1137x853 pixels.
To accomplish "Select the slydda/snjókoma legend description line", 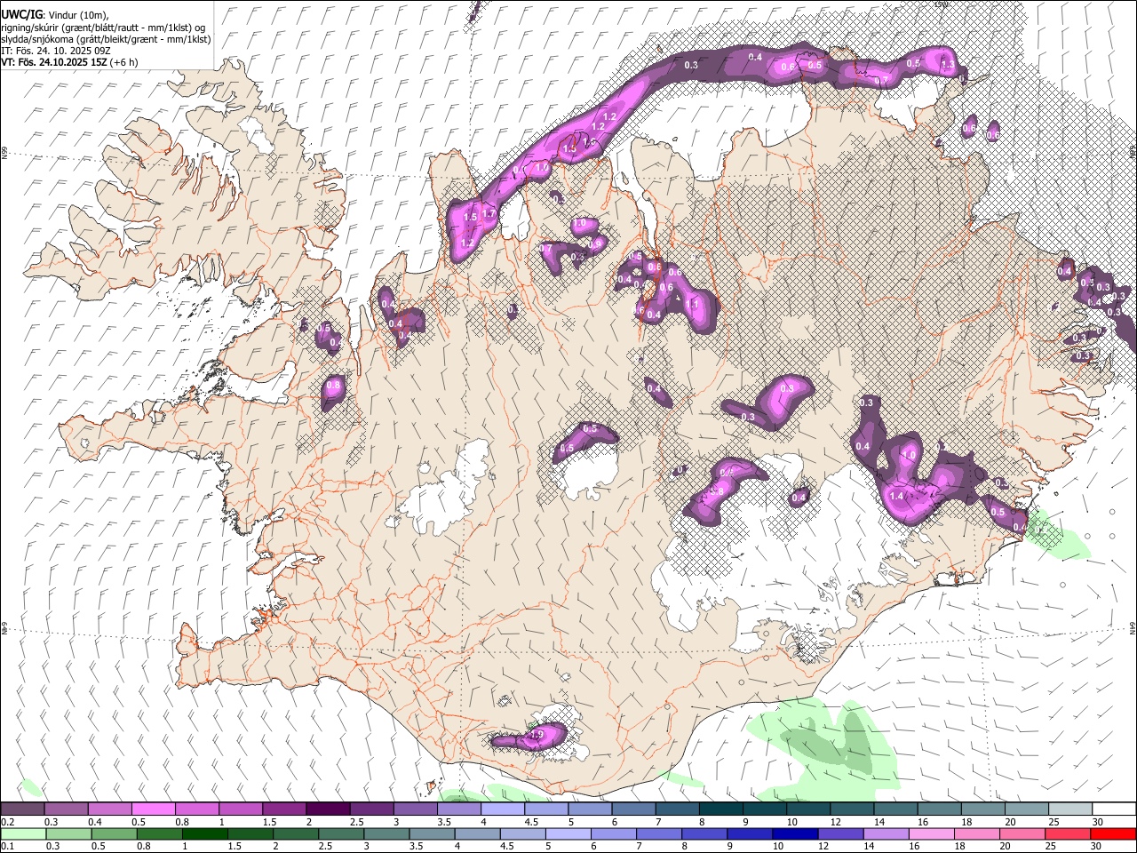I will tap(106, 39).
